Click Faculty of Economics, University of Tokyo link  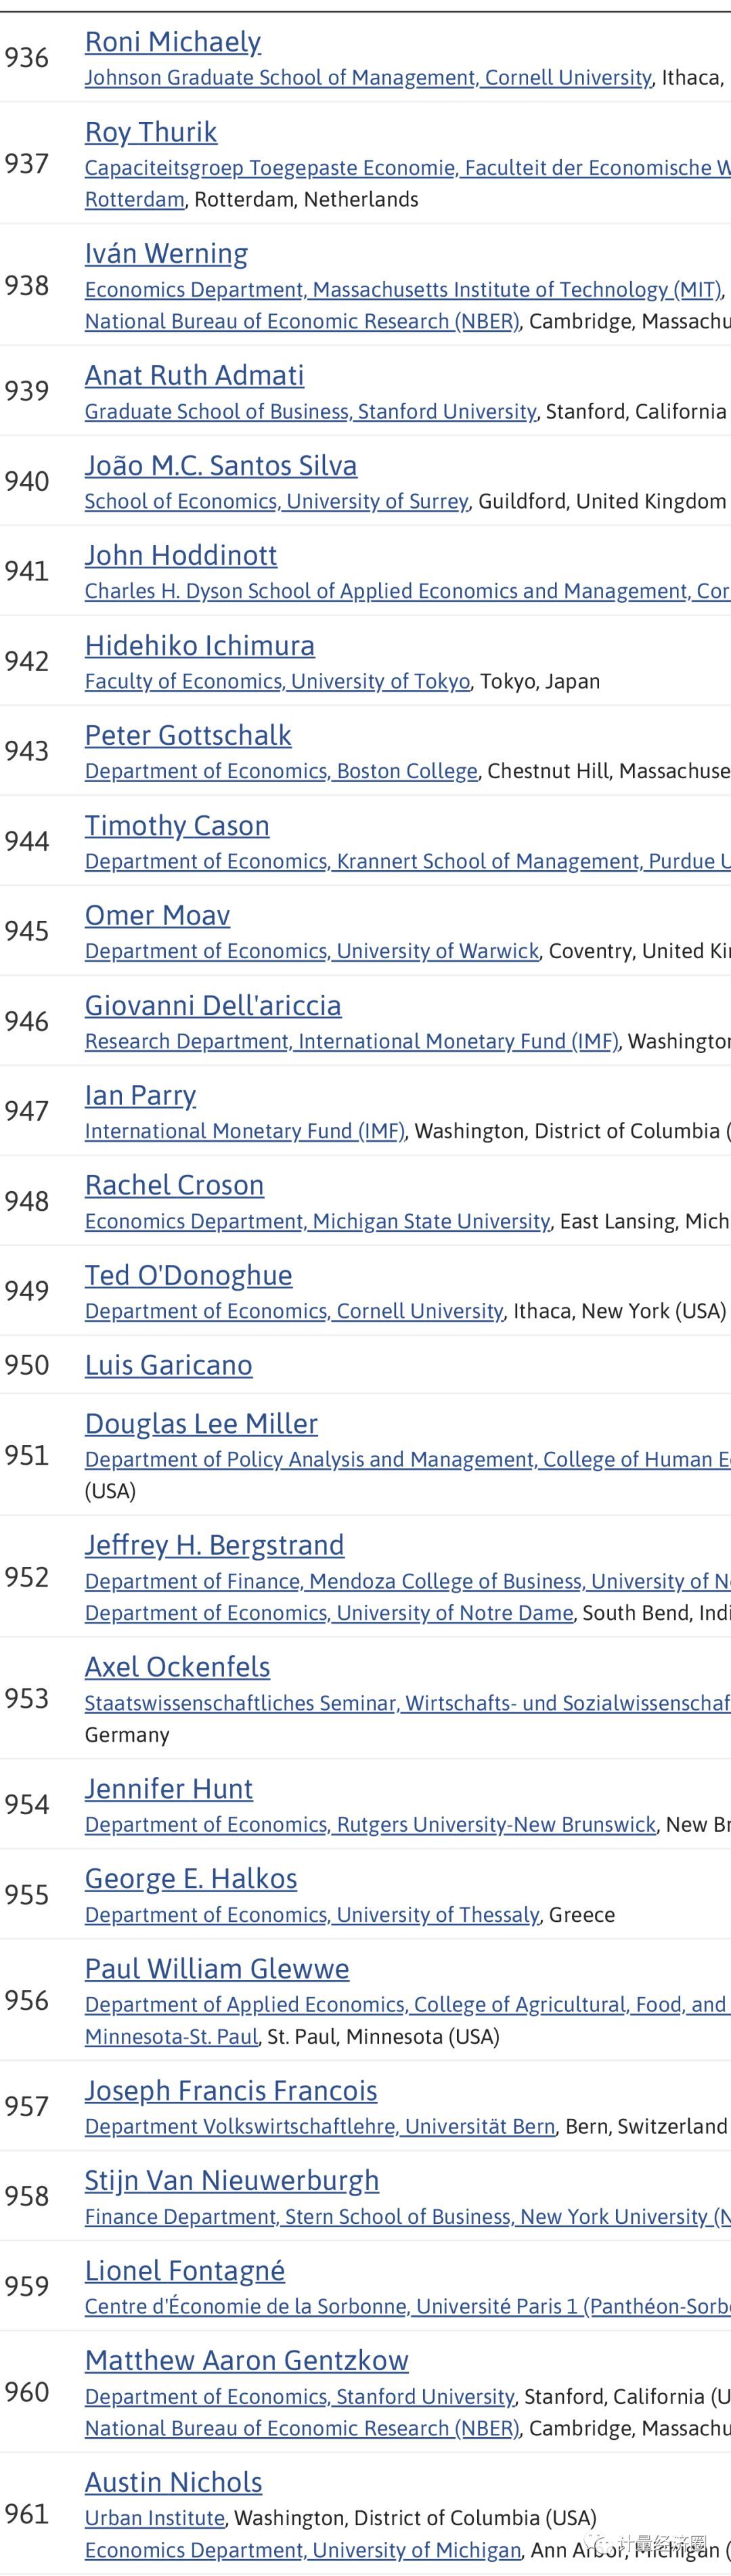tap(277, 682)
